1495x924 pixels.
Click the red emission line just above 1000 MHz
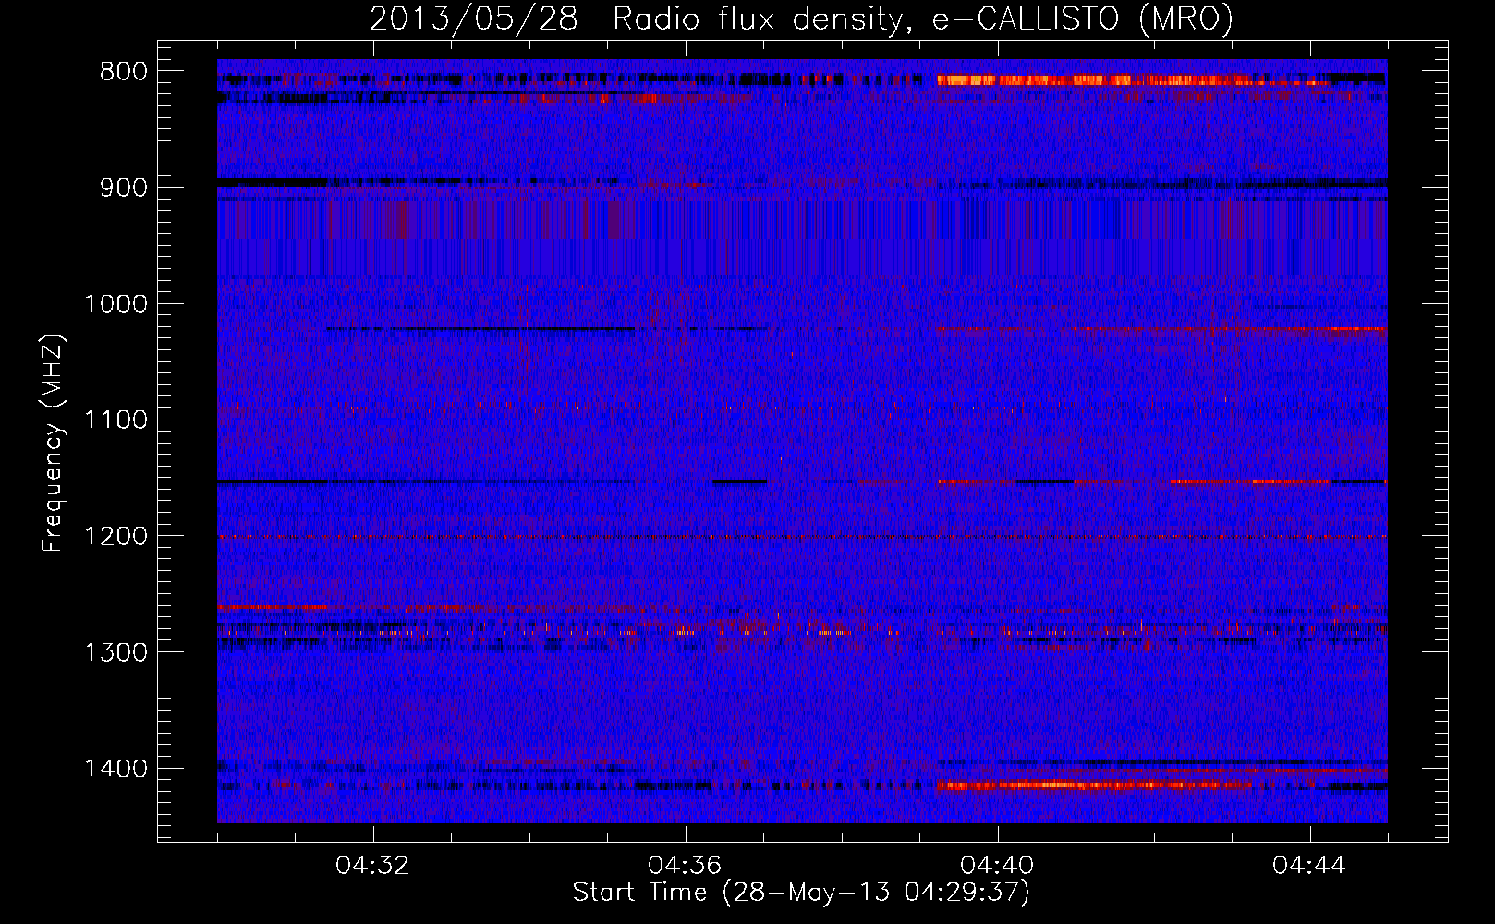pyautogui.click(x=1161, y=329)
